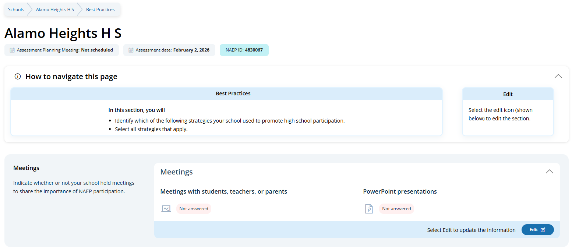Click the calendar icon next to Assessment date
The image size is (572, 247).
coord(131,50)
